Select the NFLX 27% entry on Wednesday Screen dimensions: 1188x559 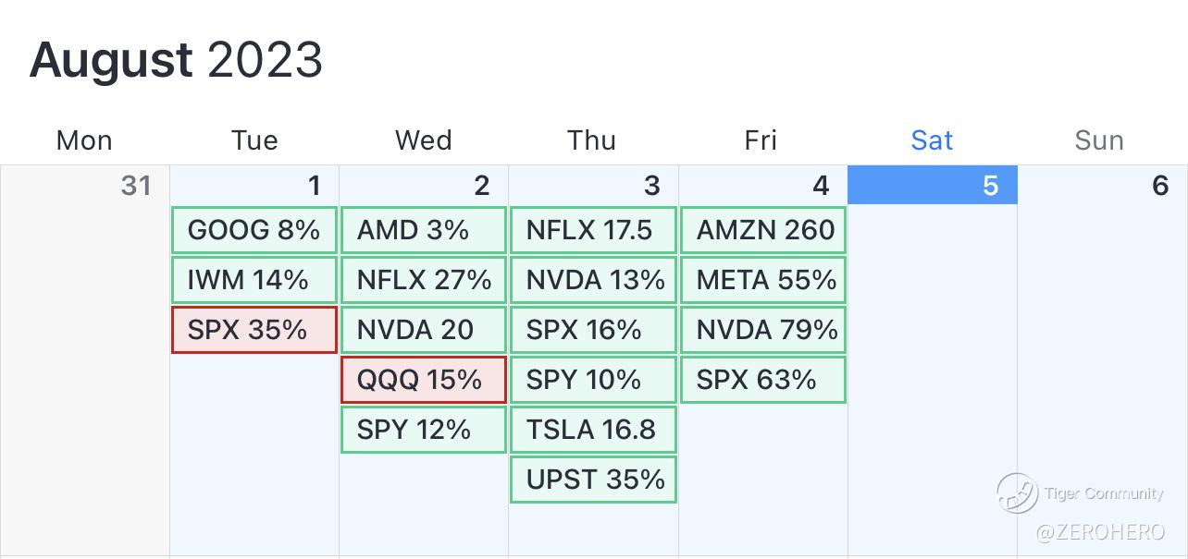424,280
